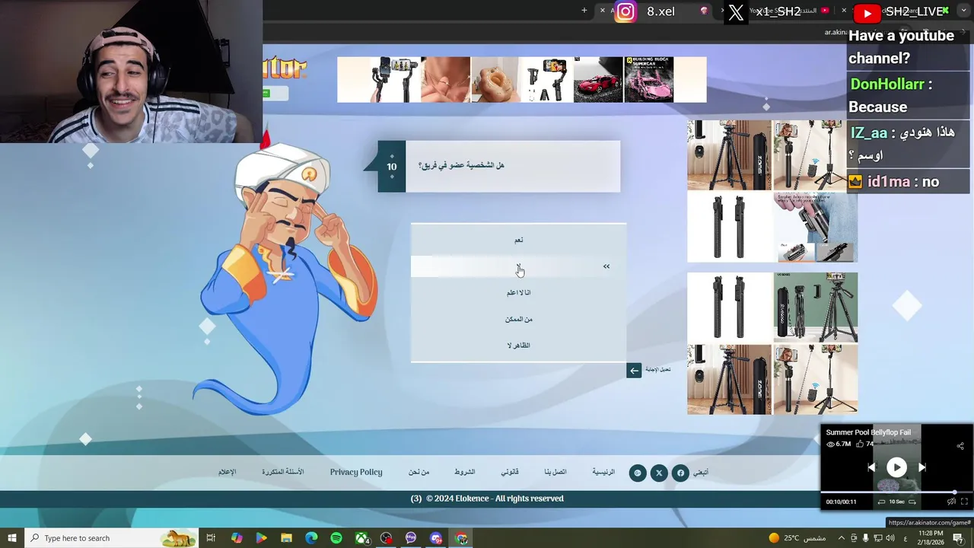The image size is (974, 548).
Task: Open File Explorer from the taskbar
Action: point(286,538)
